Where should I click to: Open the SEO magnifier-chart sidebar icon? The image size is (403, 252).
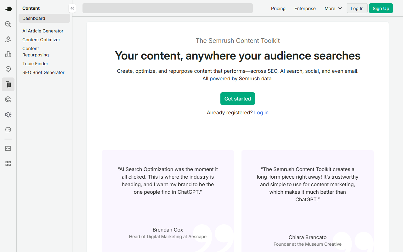click(x=8, y=24)
